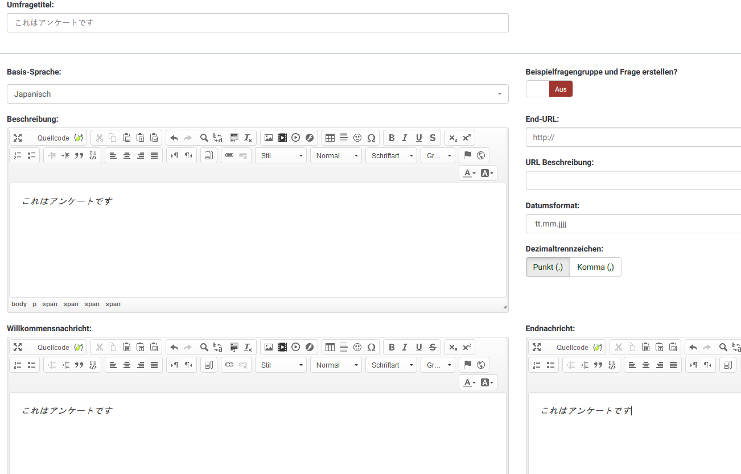Click Undo in Endnachricht toolbar
741x474 pixels.
pyautogui.click(x=693, y=347)
